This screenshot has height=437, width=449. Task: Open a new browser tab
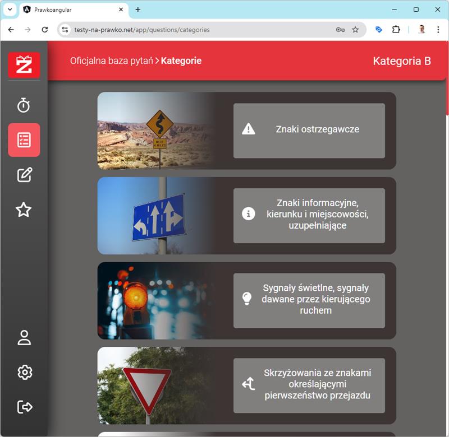[x=138, y=10]
